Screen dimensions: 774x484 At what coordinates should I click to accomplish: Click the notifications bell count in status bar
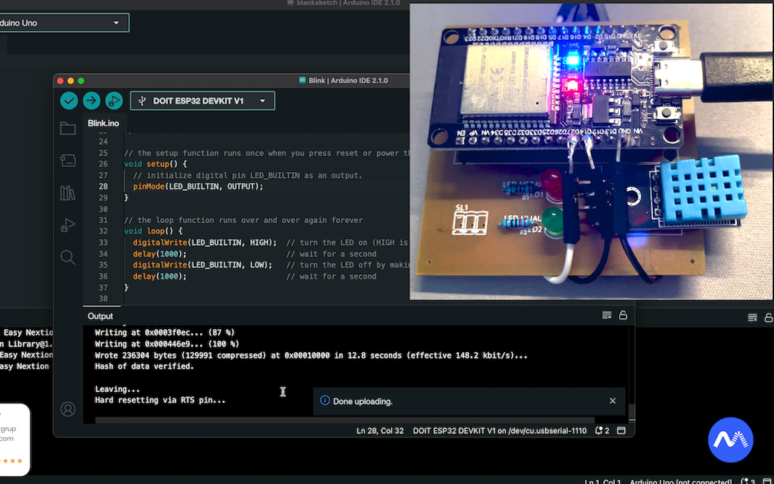(602, 431)
